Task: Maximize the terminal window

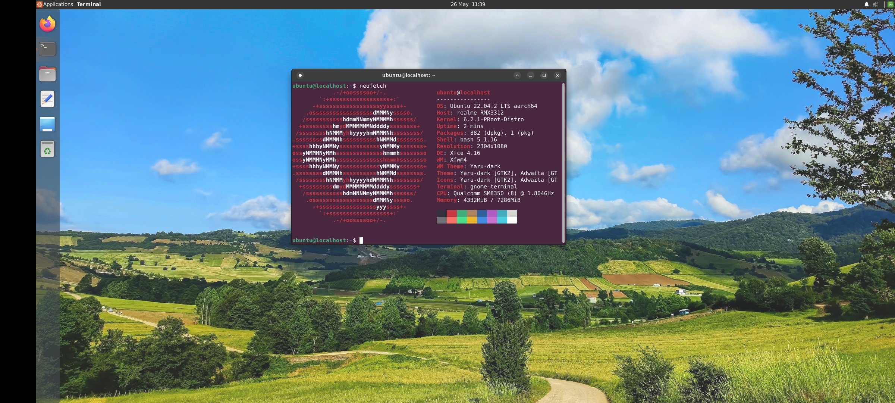Action: pos(544,75)
